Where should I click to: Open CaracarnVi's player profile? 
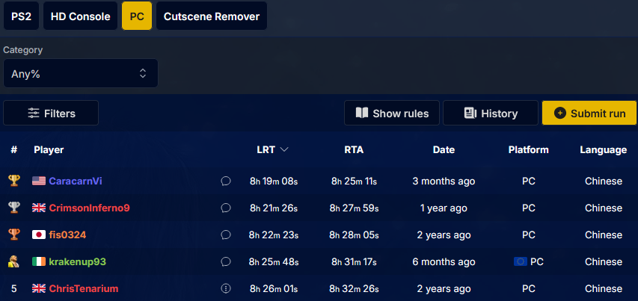pos(76,181)
